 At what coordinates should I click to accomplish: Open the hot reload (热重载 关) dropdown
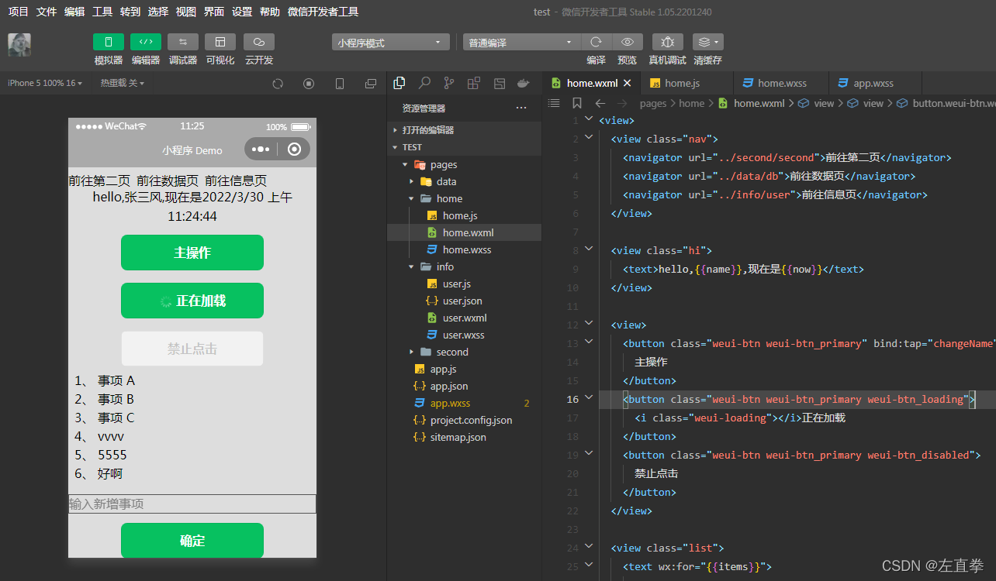[122, 83]
